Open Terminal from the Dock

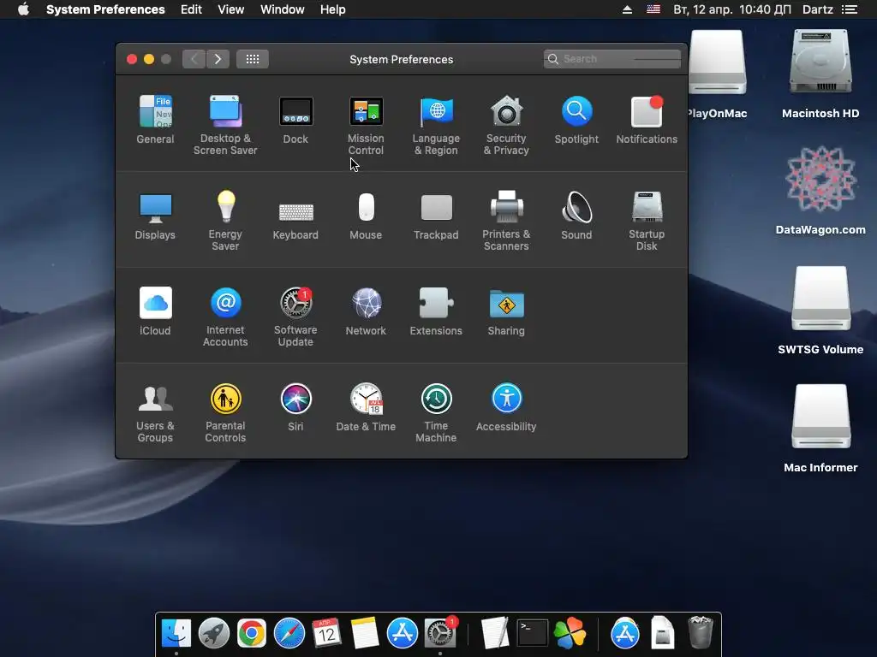[532, 634]
